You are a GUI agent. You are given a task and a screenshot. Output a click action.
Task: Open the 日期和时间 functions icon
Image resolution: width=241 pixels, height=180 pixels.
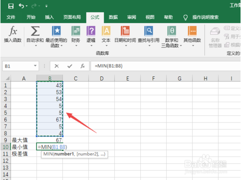[x=125, y=31]
